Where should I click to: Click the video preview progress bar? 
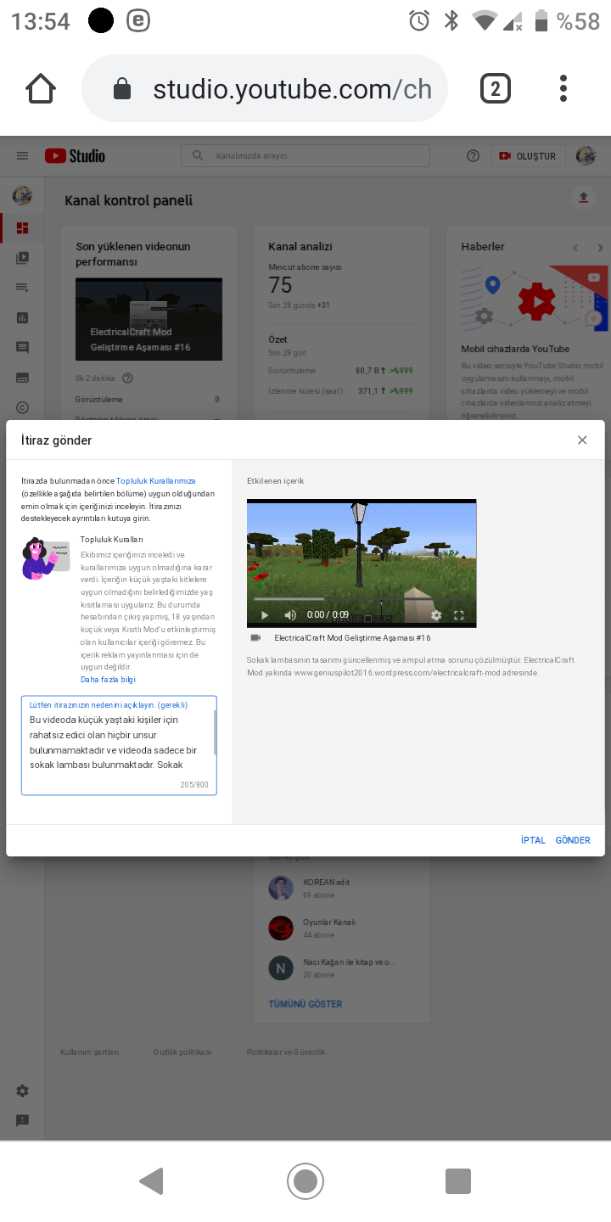(362, 599)
